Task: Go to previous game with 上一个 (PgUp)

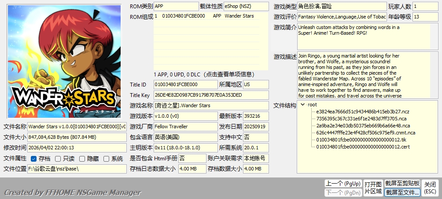Action: 343,183
